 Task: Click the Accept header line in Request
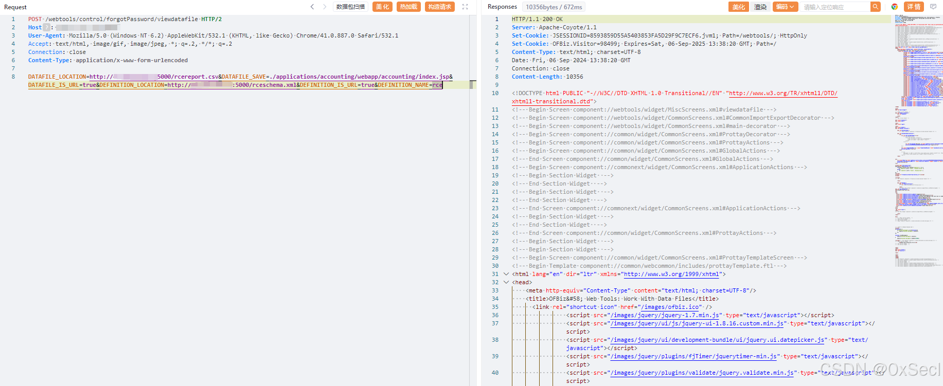tap(130, 44)
